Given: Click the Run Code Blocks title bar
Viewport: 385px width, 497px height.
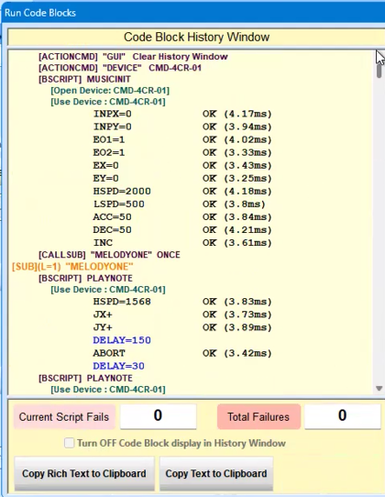Looking at the screenshot, I should (193, 13).
